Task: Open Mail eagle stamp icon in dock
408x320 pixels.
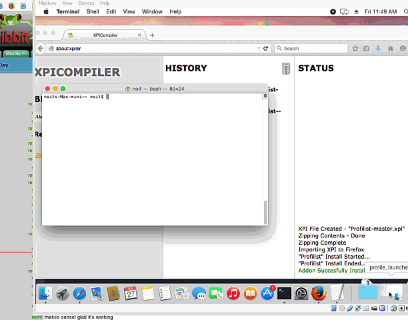Action: (97, 293)
